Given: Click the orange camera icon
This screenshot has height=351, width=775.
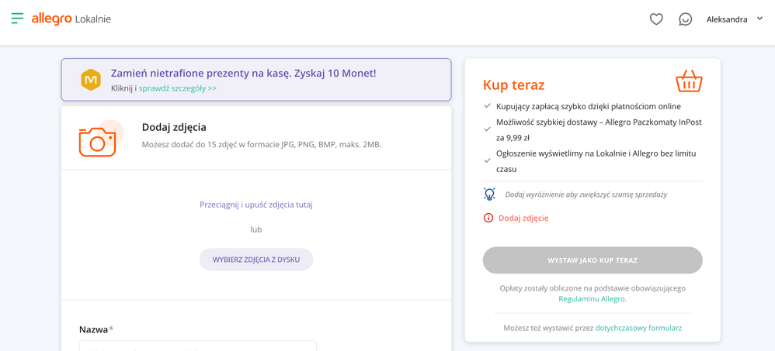Looking at the screenshot, I should tap(97, 142).
